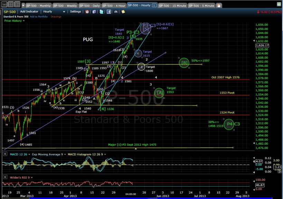Close the SP-500 - Hourly tab
283x199 pixels.
(x=154, y=6)
